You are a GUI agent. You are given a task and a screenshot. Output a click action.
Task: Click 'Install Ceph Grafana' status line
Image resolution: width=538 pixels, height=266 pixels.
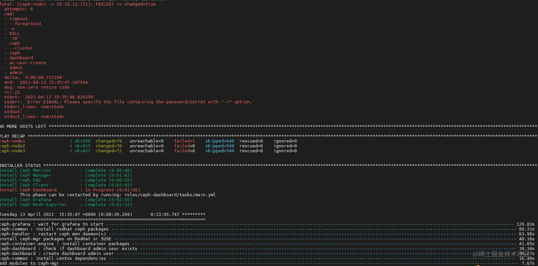[x=66, y=200]
